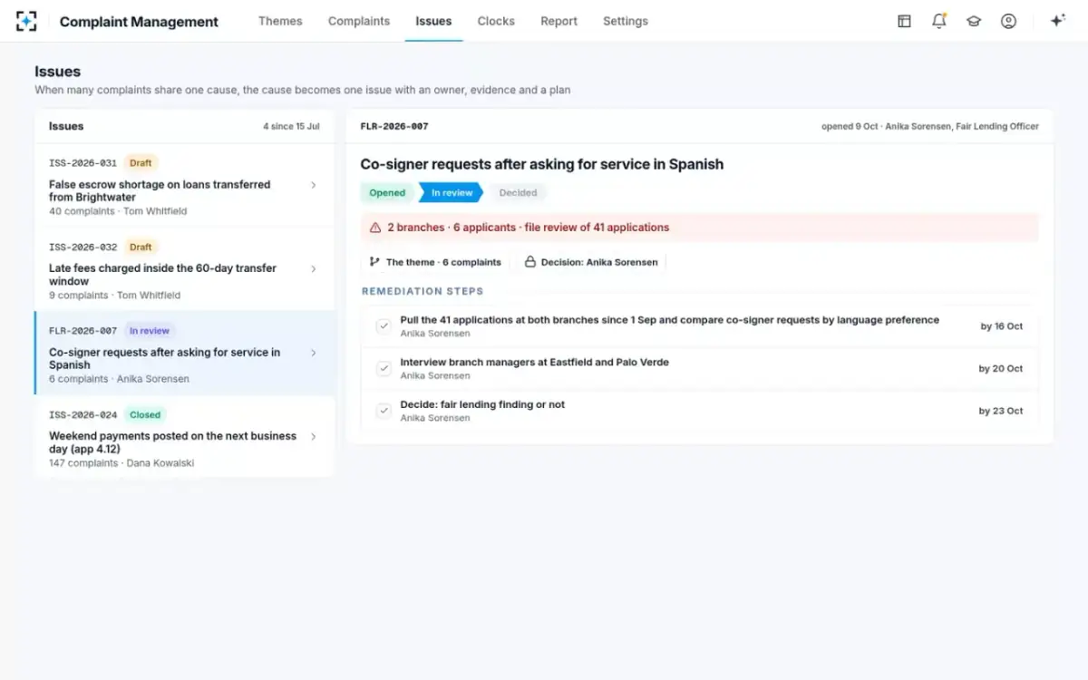Open issue ISS-2026-032 Late fees charged
This screenshot has height=680, width=1088.
click(184, 269)
